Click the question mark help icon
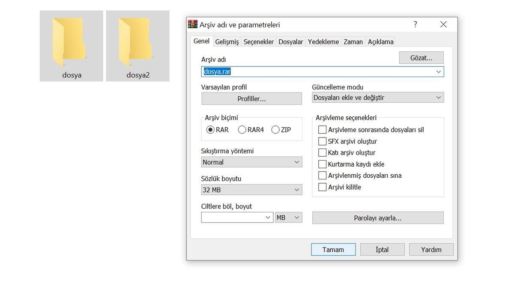Image resolution: width=514 pixels, height=289 pixels. [x=415, y=24]
